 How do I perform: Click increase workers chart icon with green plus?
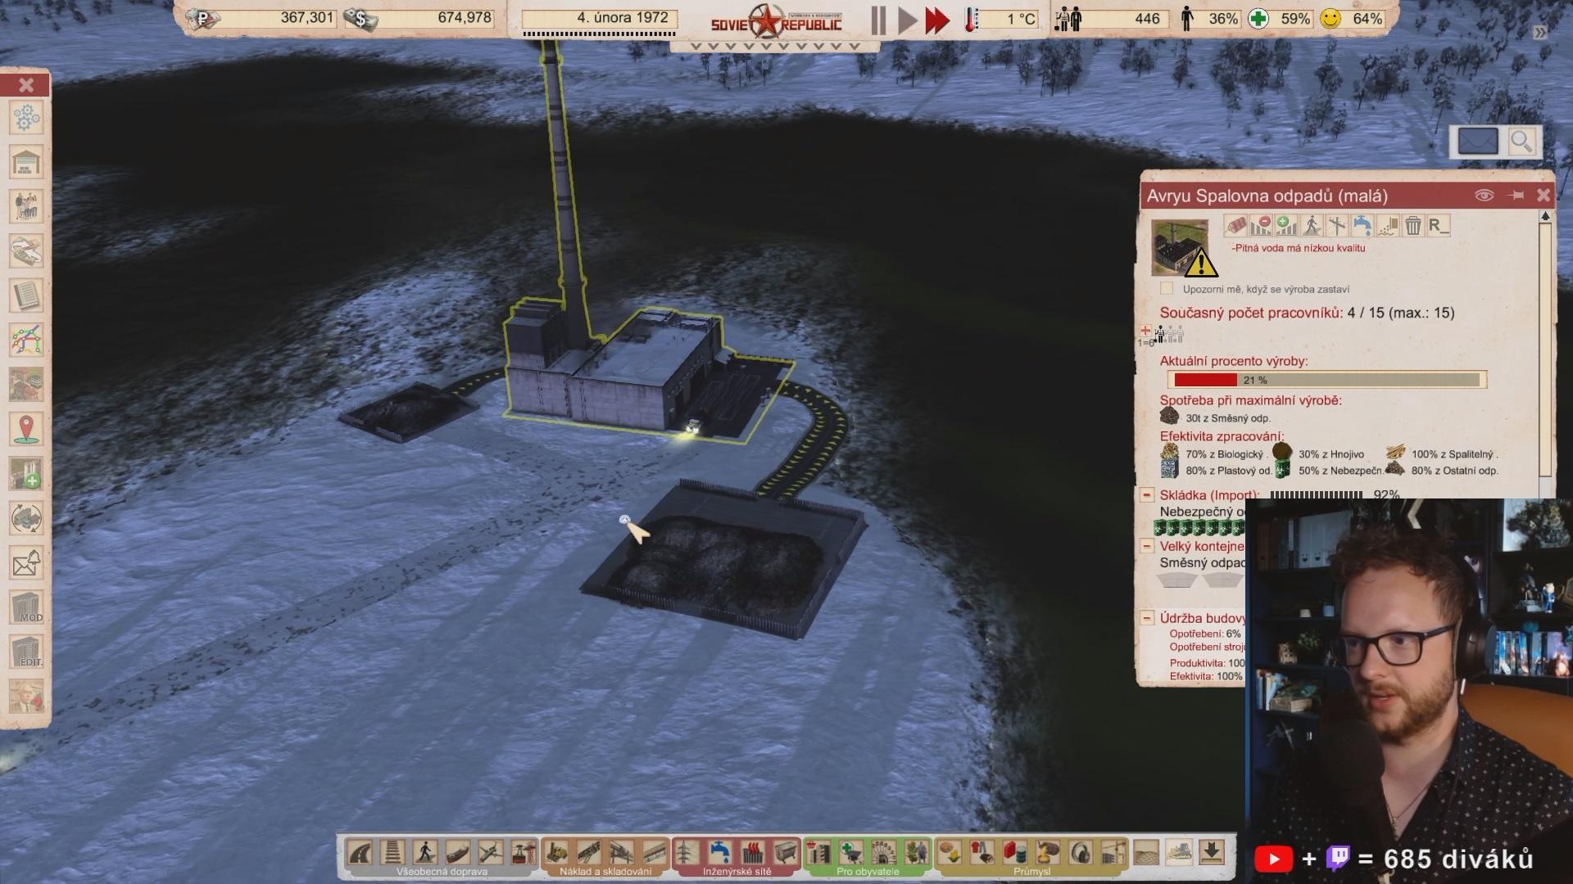pos(1286,225)
